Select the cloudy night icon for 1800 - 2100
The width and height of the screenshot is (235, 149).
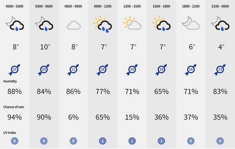[191, 23]
